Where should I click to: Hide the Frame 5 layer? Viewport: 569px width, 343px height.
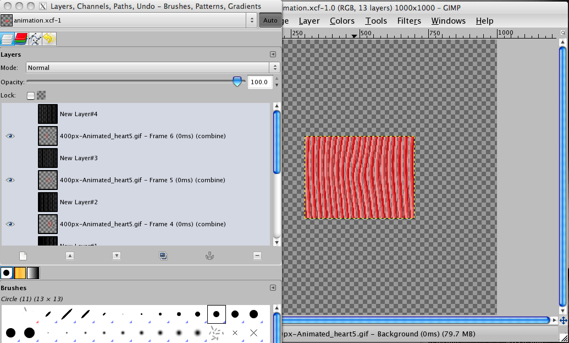point(10,180)
